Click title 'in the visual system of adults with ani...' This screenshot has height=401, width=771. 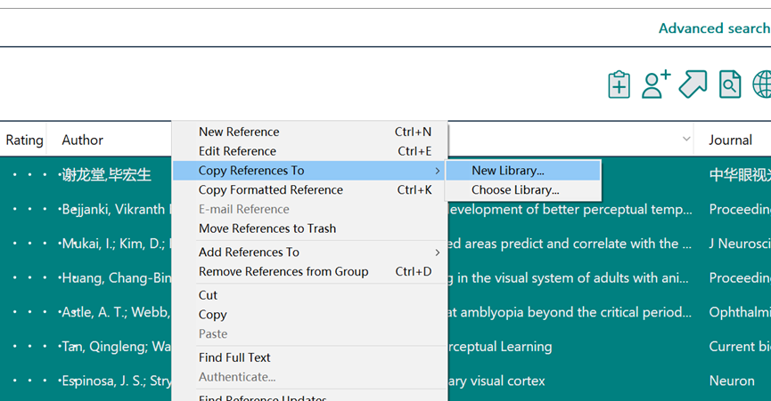pos(569,278)
